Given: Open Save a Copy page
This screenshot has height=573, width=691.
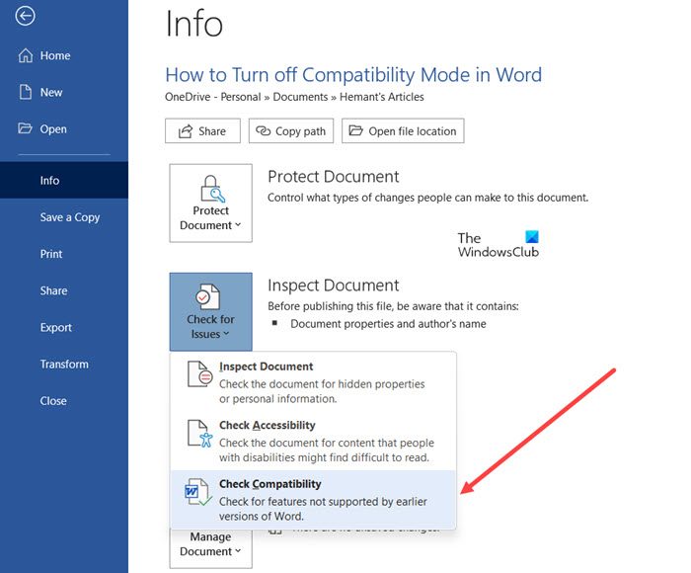Looking at the screenshot, I should pyautogui.click(x=69, y=217).
